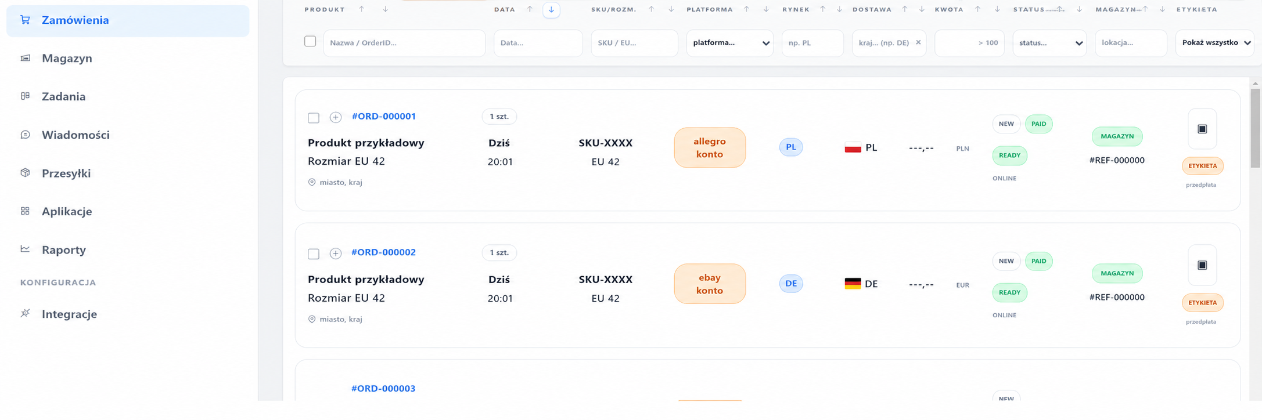Click the active DATA descending sort arrow

coord(551,9)
